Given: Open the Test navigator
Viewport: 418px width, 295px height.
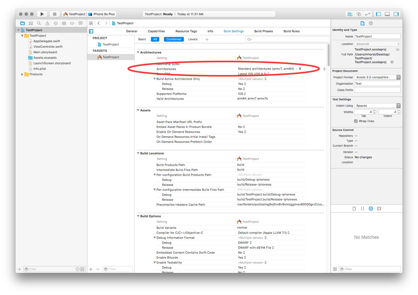Looking at the screenshot, I should pyautogui.click(x=56, y=23).
